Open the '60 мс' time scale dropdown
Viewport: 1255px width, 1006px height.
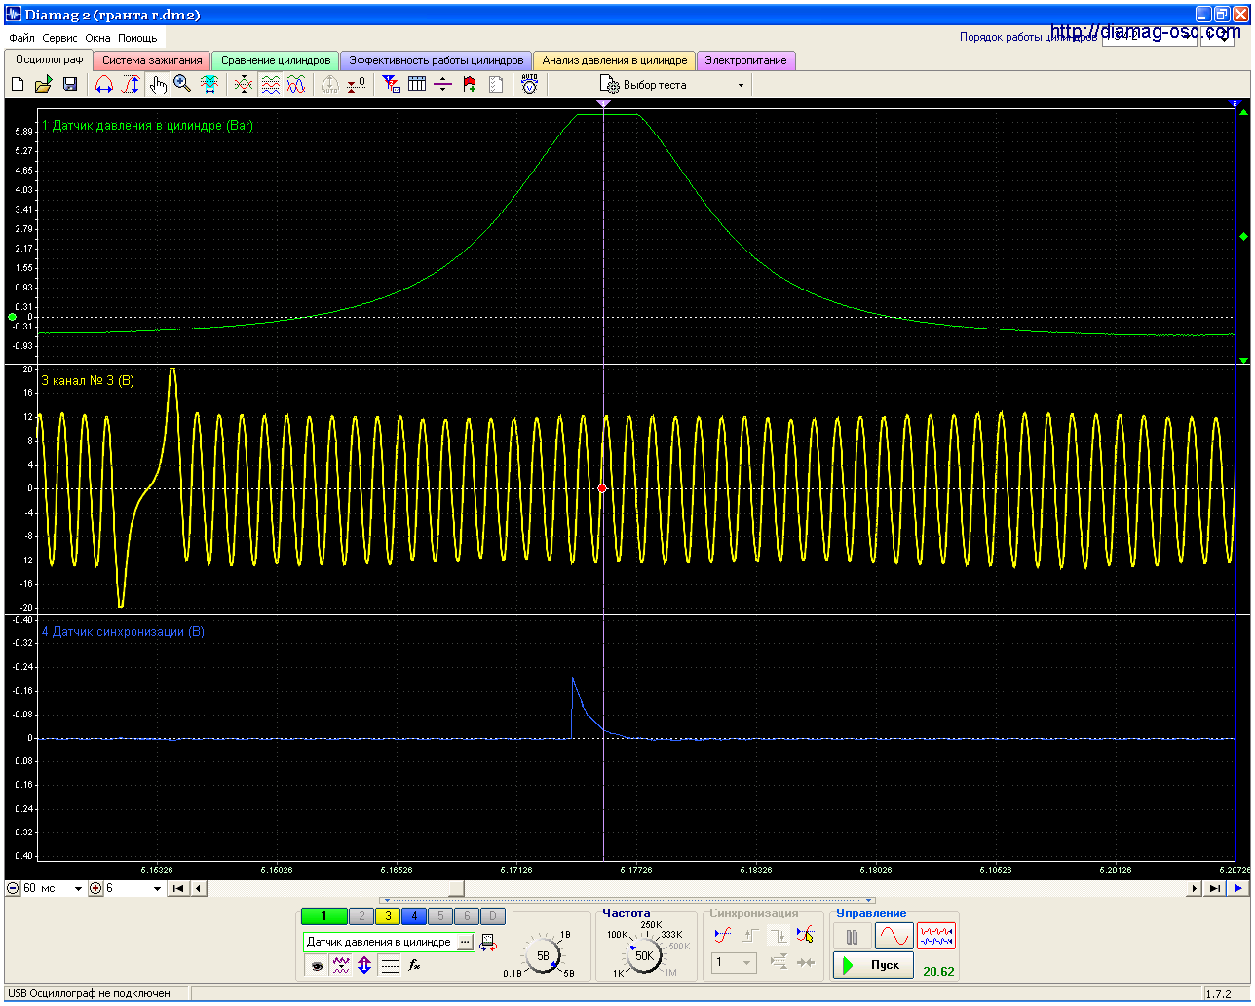pos(54,888)
